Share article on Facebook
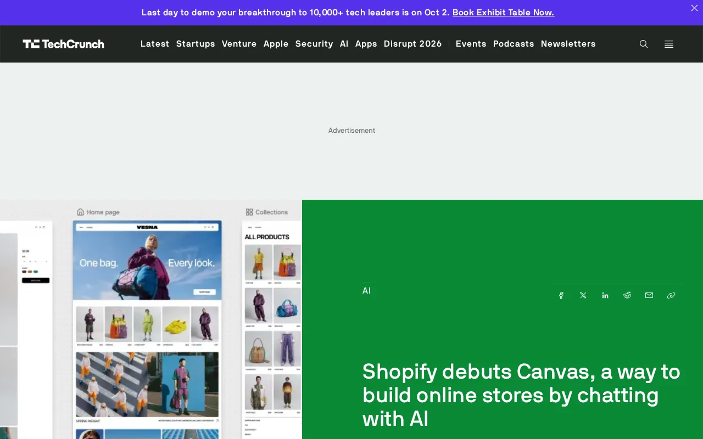 561,295
